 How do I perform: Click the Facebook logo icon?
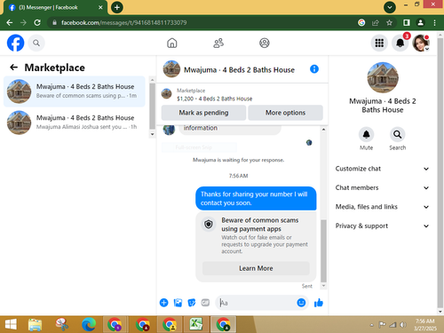tap(15, 43)
